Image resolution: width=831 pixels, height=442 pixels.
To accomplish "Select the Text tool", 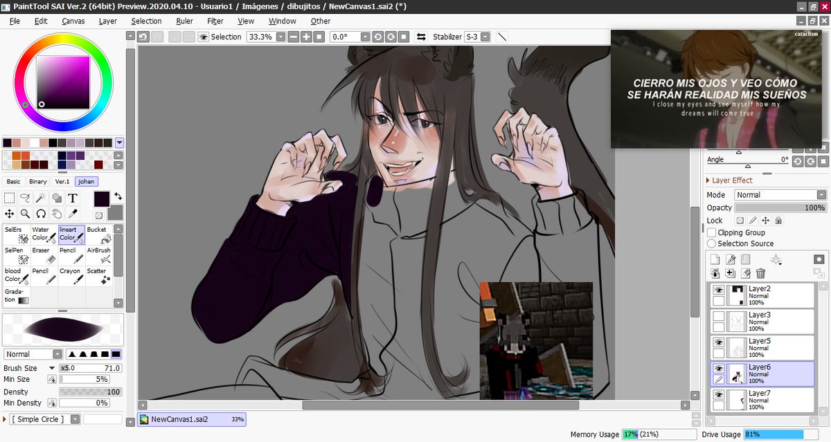I will (x=73, y=199).
